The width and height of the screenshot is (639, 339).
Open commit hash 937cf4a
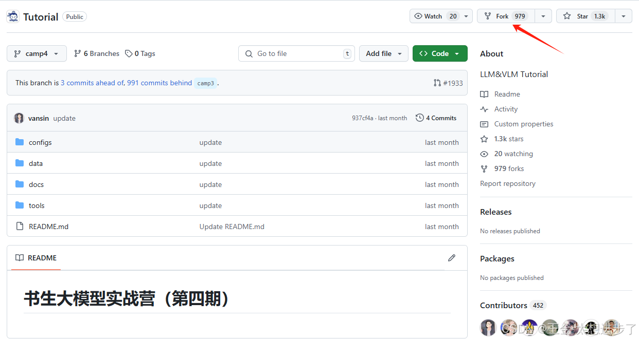pyautogui.click(x=363, y=118)
